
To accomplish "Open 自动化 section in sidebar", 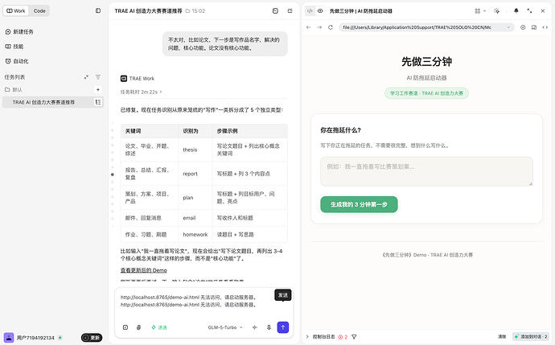I will pos(17,61).
